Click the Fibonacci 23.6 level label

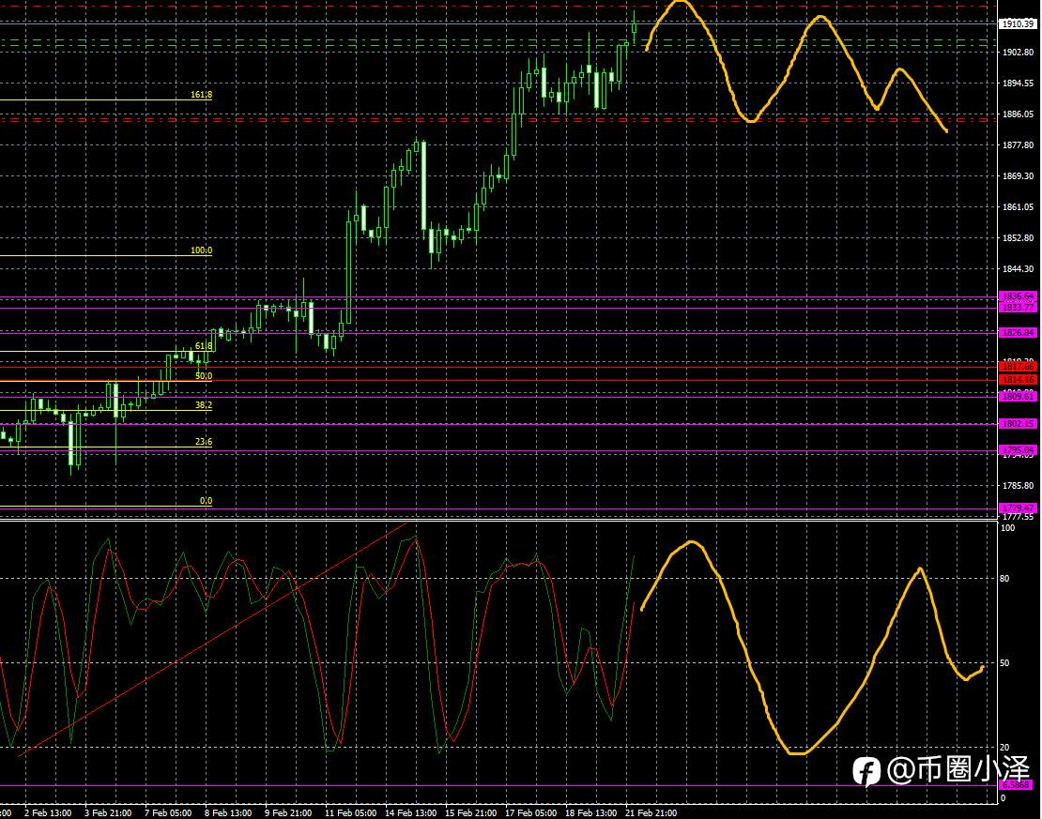[204, 442]
